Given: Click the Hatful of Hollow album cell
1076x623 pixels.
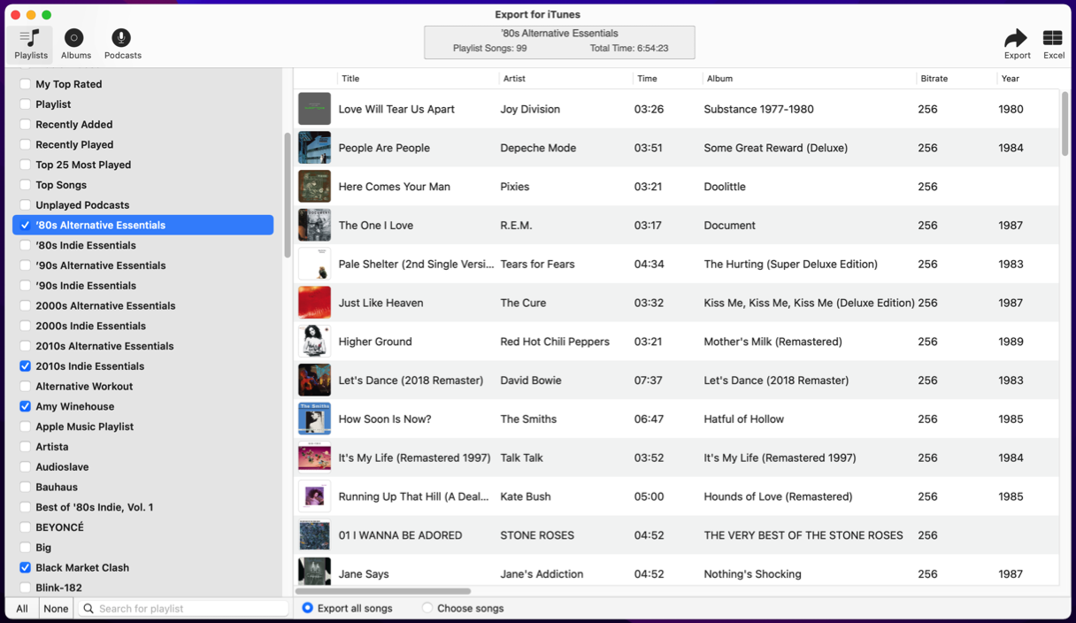Looking at the screenshot, I should (x=743, y=419).
